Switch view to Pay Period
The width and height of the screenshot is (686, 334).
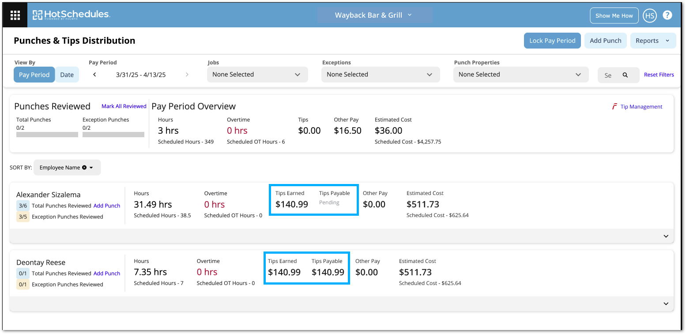34,75
